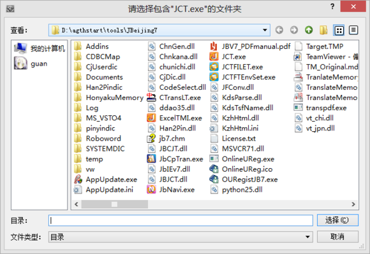Image resolution: width=370 pixels, height=254 pixels.
Task: Select the file name License.txt
Action: [239, 139]
